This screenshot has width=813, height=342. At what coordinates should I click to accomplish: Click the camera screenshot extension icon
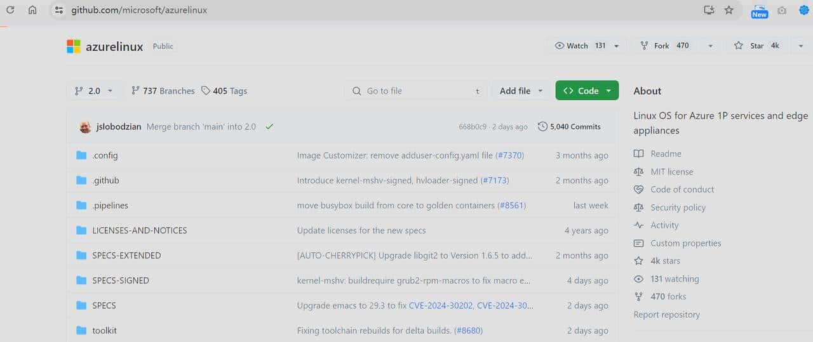782,11
